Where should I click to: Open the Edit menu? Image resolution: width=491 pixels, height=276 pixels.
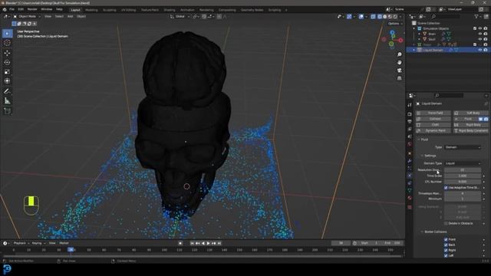pyautogui.click(x=21, y=9)
